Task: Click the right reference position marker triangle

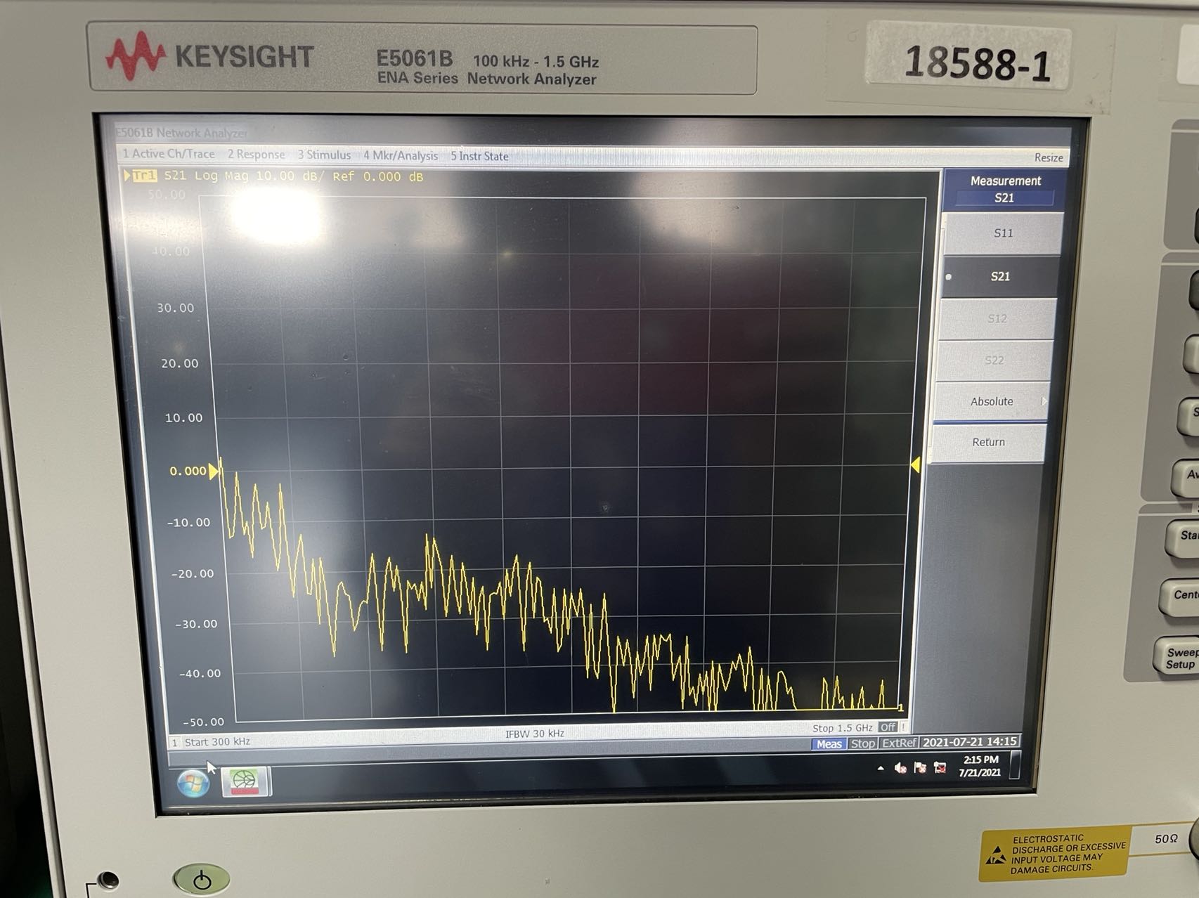Action: click(915, 465)
